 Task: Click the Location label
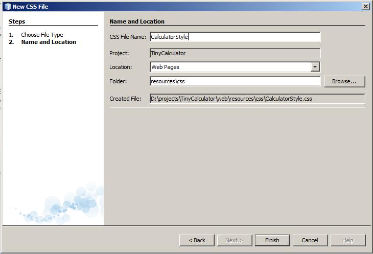click(121, 67)
